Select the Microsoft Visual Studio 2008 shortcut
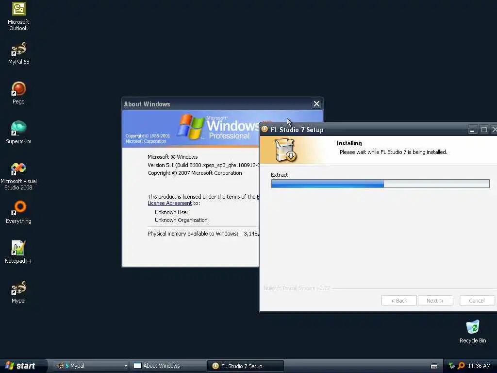The height and width of the screenshot is (373, 497). 18,176
